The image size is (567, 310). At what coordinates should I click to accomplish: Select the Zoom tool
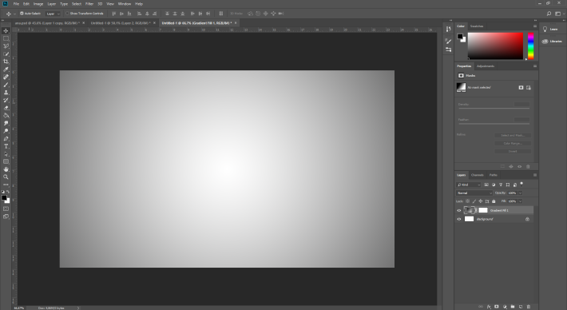pyautogui.click(x=6, y=177)
